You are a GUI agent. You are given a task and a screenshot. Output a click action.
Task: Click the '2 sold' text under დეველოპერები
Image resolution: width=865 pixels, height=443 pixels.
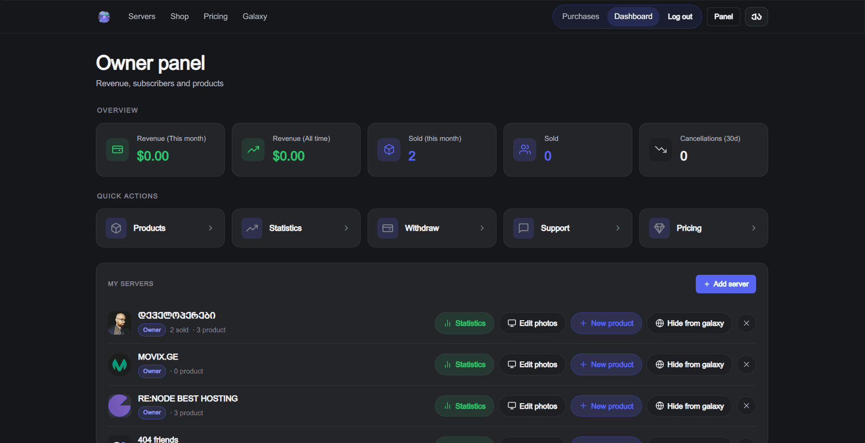[x=179, y=330]
